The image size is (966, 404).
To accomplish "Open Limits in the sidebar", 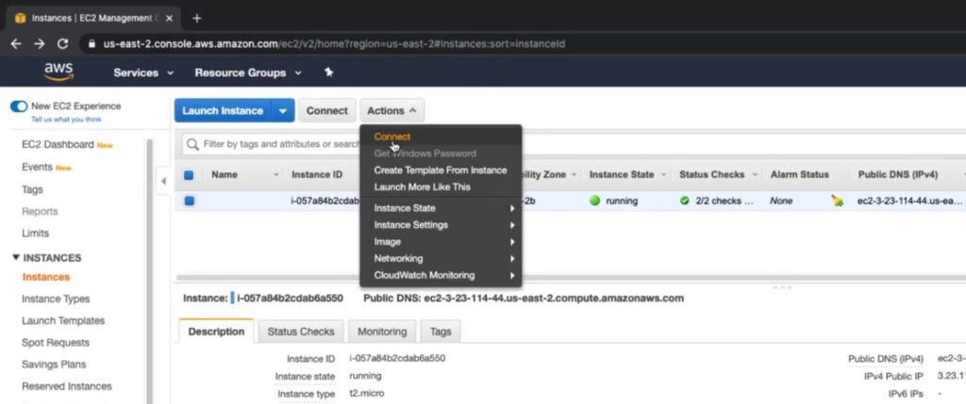I will (x=35, y=233).
